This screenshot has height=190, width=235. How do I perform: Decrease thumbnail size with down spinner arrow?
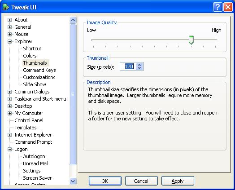point(139,68)
